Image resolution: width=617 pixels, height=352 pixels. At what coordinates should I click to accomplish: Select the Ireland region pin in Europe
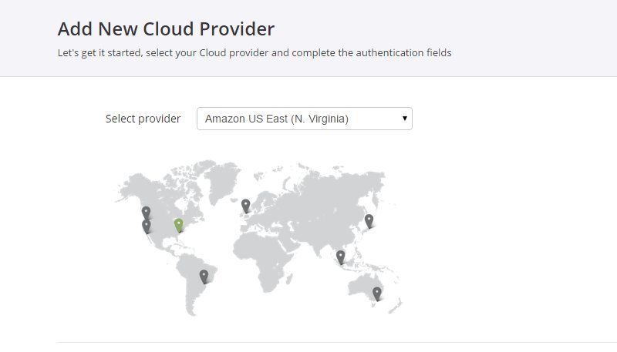[x=246, y=206]
